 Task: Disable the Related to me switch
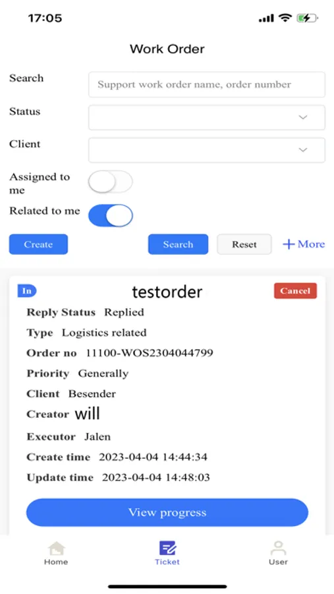[x=111, y=216]
